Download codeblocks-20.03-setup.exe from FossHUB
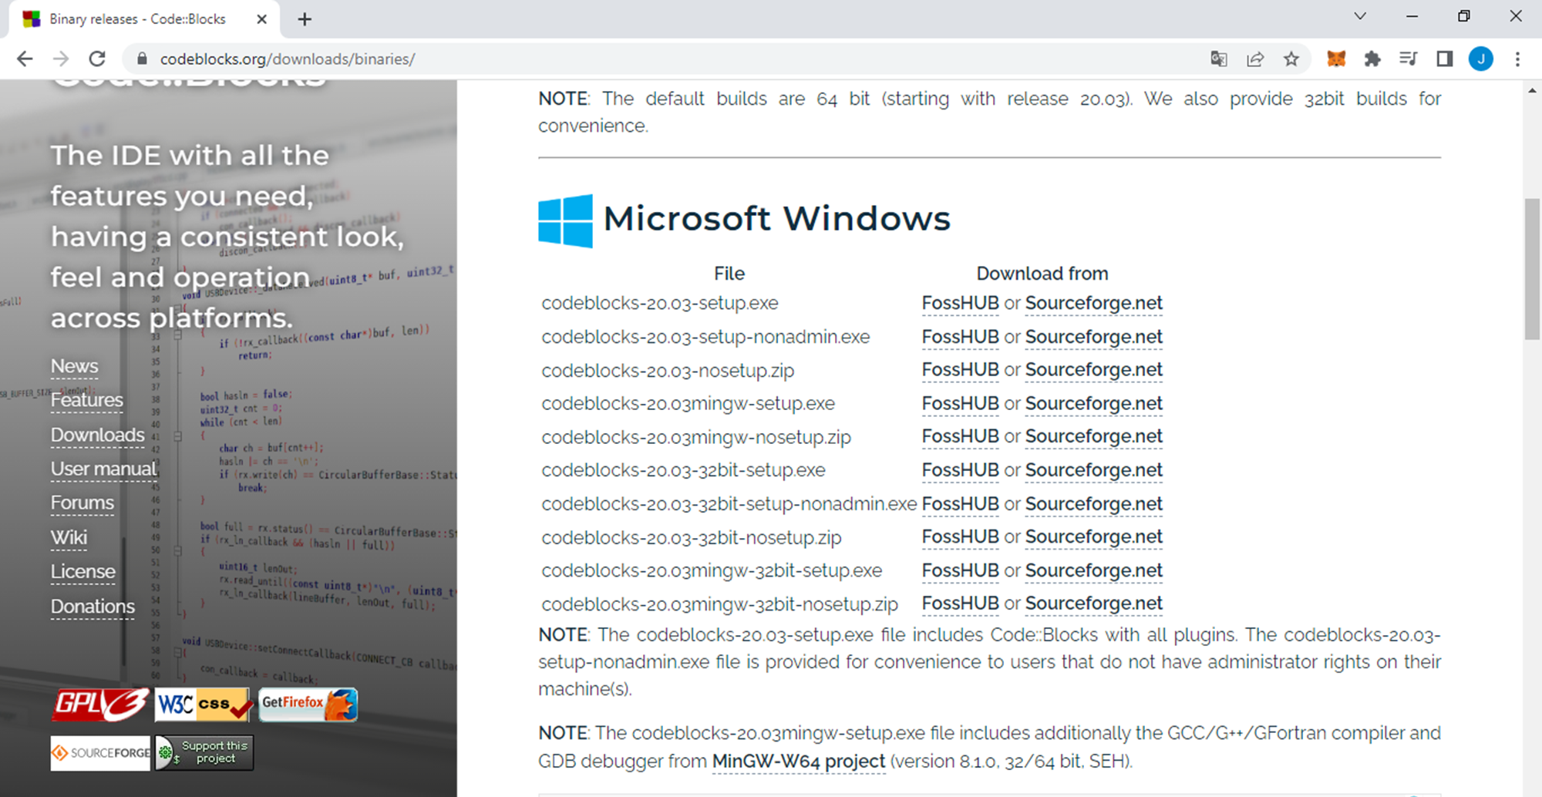This screenshot has height=797, width=1542. [961, 303]
